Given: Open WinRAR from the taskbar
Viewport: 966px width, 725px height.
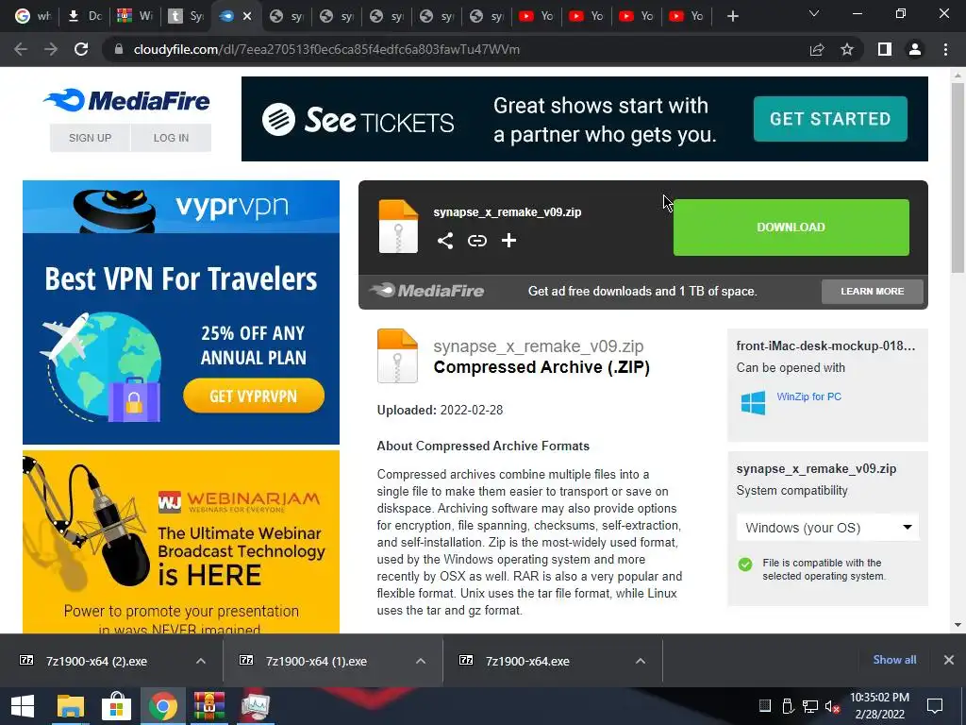Looking at the screenshot, I should coord(208,706).
